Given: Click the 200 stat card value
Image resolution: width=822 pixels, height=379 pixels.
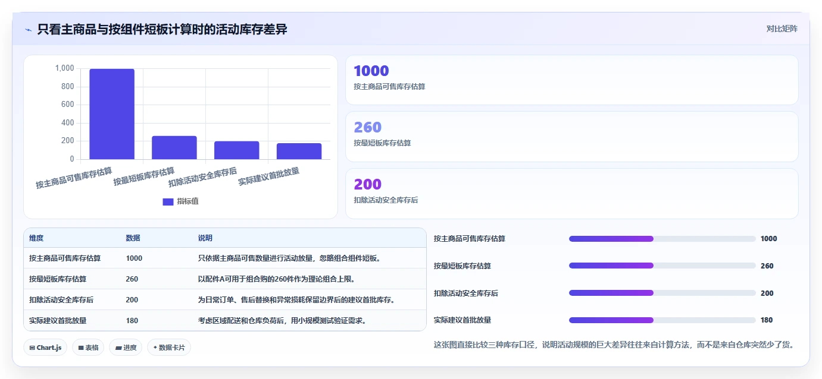Looking at the screenshot, I should (367, 184).
